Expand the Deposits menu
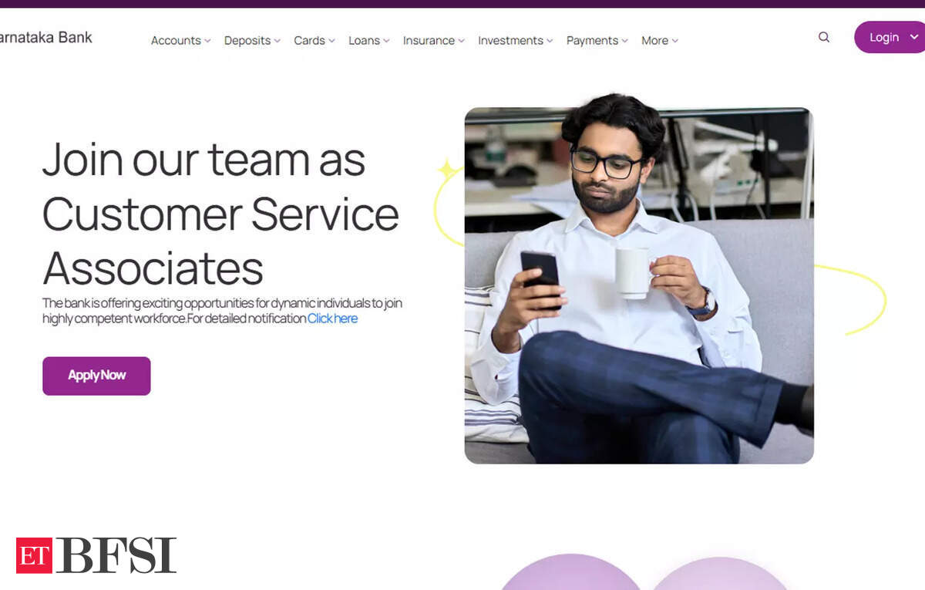 pos(253,41)
